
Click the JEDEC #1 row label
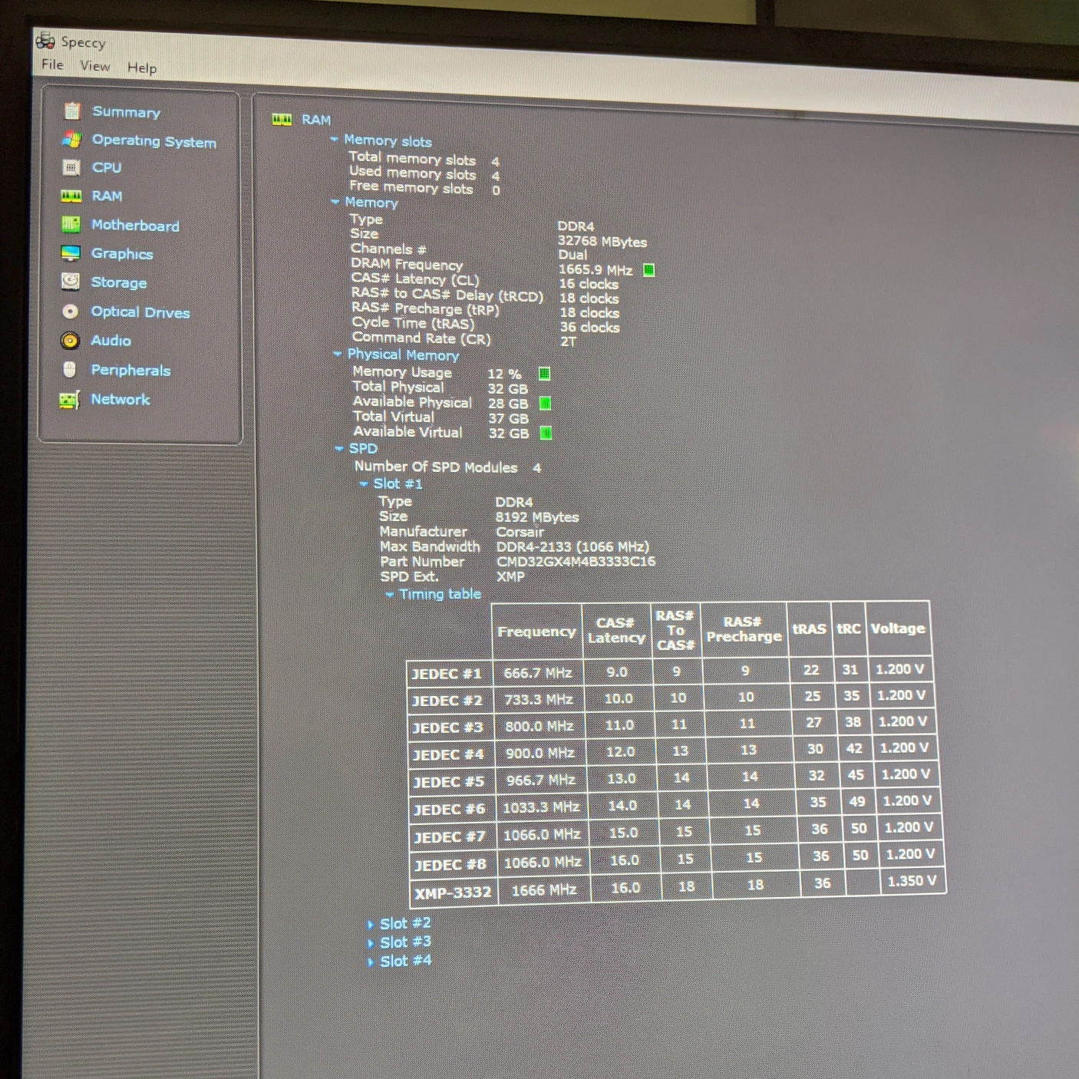(447, 674)
